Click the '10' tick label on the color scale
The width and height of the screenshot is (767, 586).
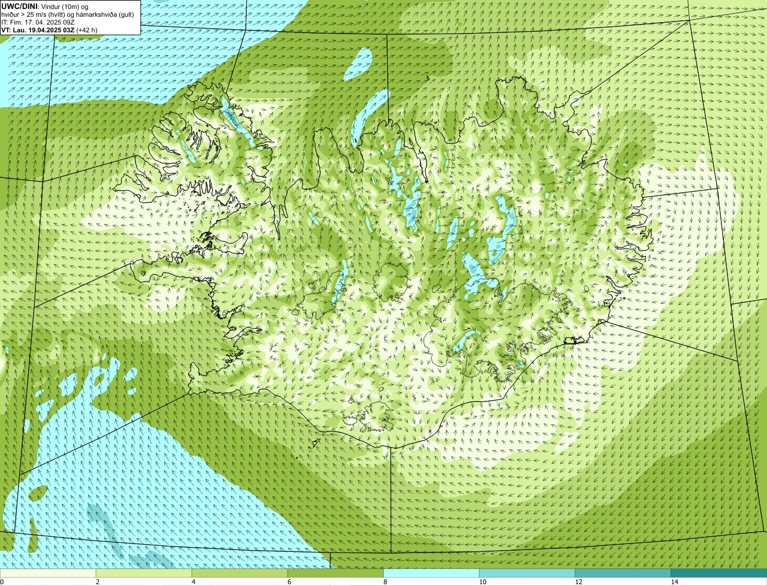pos(482,582)
